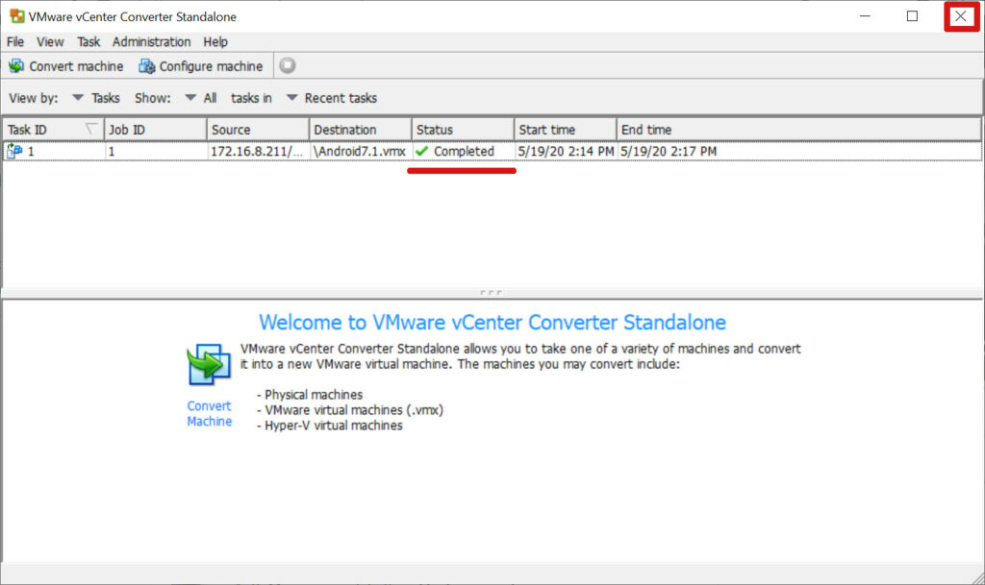Click the task icon in row 1
985x585 pixels.
14,151
